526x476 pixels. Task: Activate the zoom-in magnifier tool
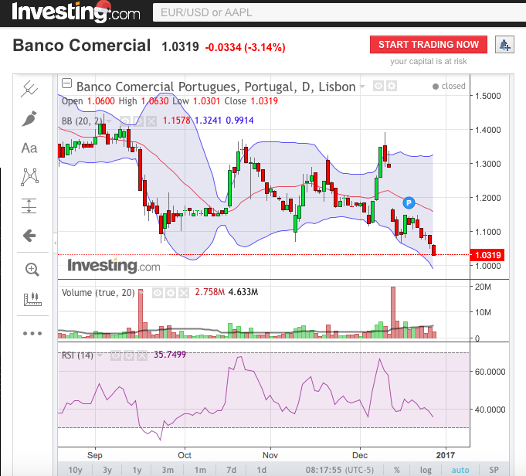(32, 270)
